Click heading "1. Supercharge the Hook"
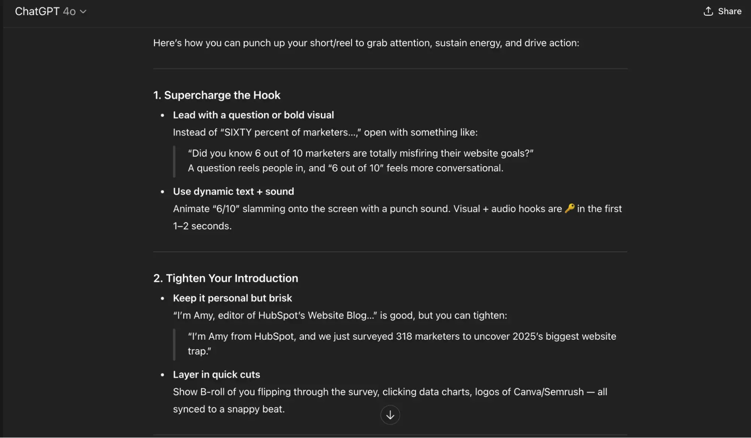 217,95
